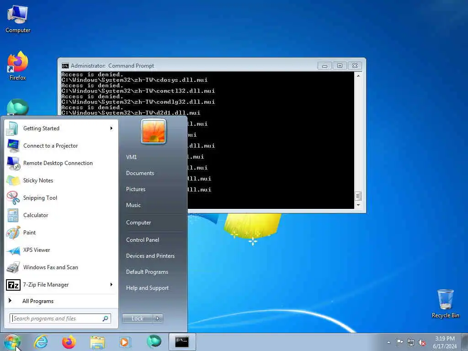Click Command Prompt scrollbar up arrow
Image resolution: width=468 pixels, height=351 pixels.
(358, 75)
